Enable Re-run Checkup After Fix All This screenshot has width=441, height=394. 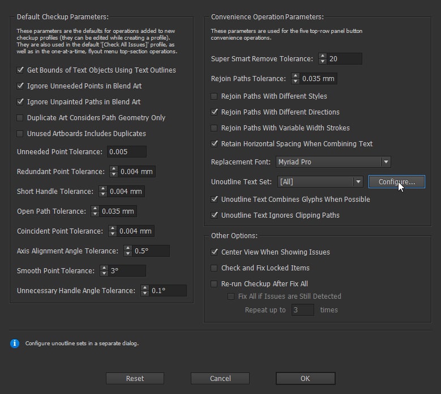[x=214, y=283]
